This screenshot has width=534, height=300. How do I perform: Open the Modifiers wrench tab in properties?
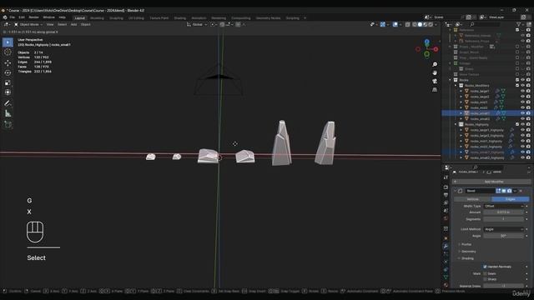click(x=446, y=246)
